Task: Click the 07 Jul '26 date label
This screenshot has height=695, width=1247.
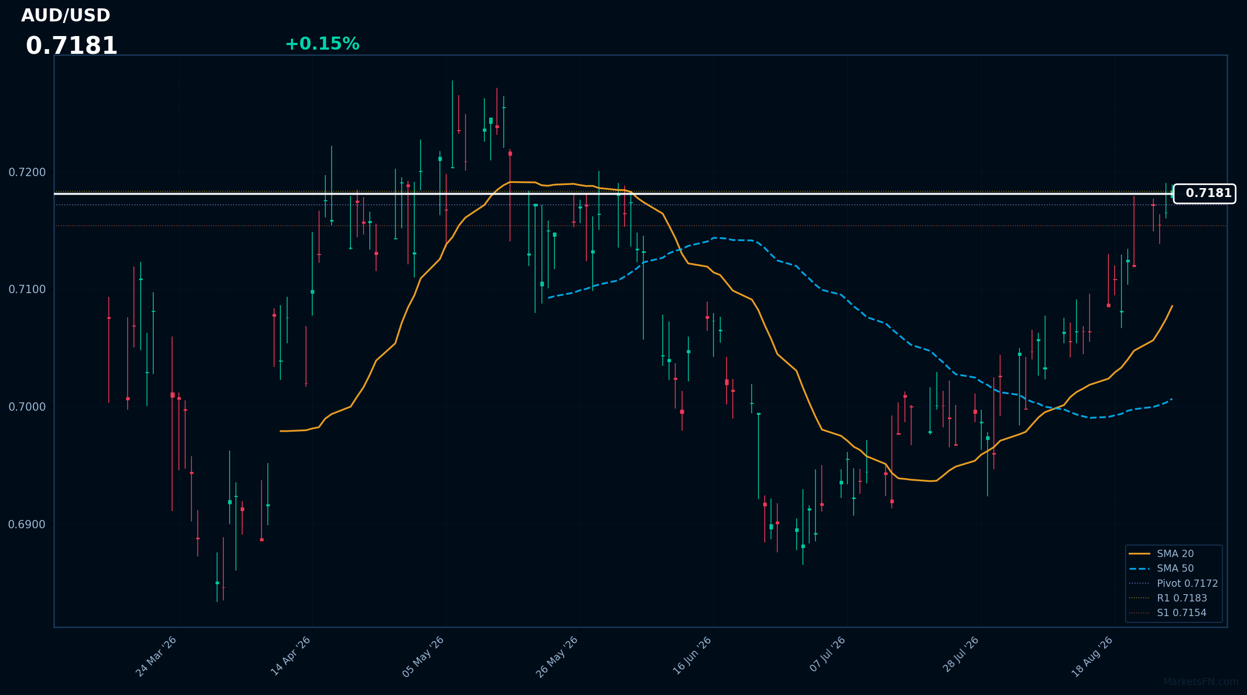Action: tap(827, 655)
